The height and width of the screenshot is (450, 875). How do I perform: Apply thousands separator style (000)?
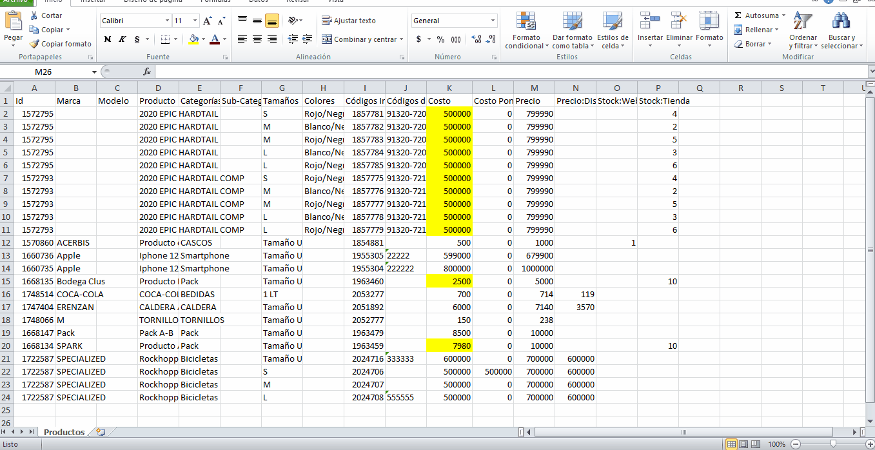[456, 39]
